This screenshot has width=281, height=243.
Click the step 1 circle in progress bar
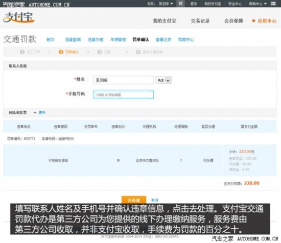(x=22, y=52)
